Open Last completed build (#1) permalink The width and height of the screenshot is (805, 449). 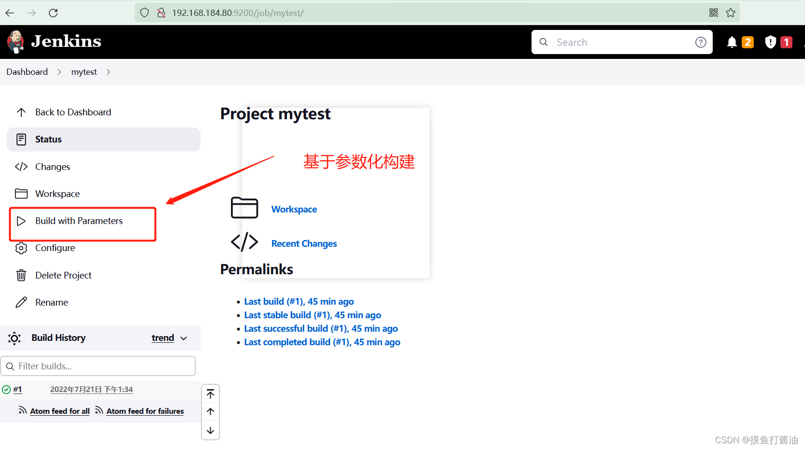point(322,342)
